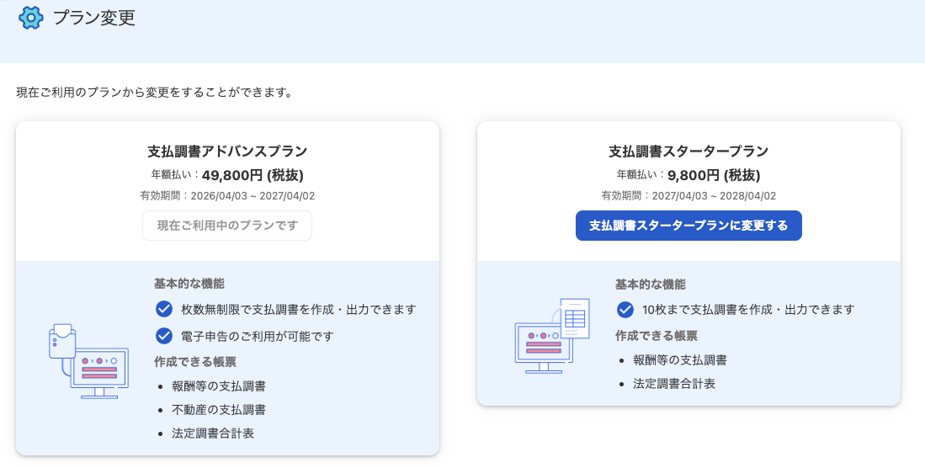This screenshot has height=468, width=925.
Task: Click the starter plan monitor illustration
Action: pyautogui.click(x=552, y=336)
